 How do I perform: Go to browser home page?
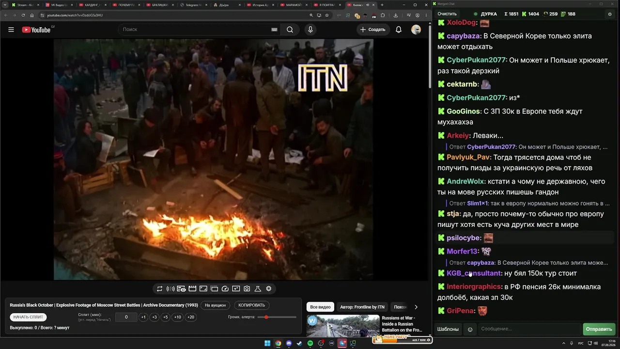pos(32,15)
